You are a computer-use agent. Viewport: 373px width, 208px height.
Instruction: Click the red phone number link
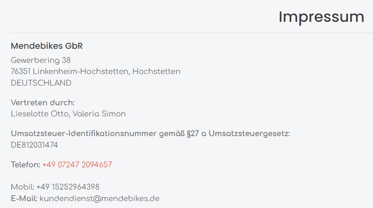click(x=77, y=165)
